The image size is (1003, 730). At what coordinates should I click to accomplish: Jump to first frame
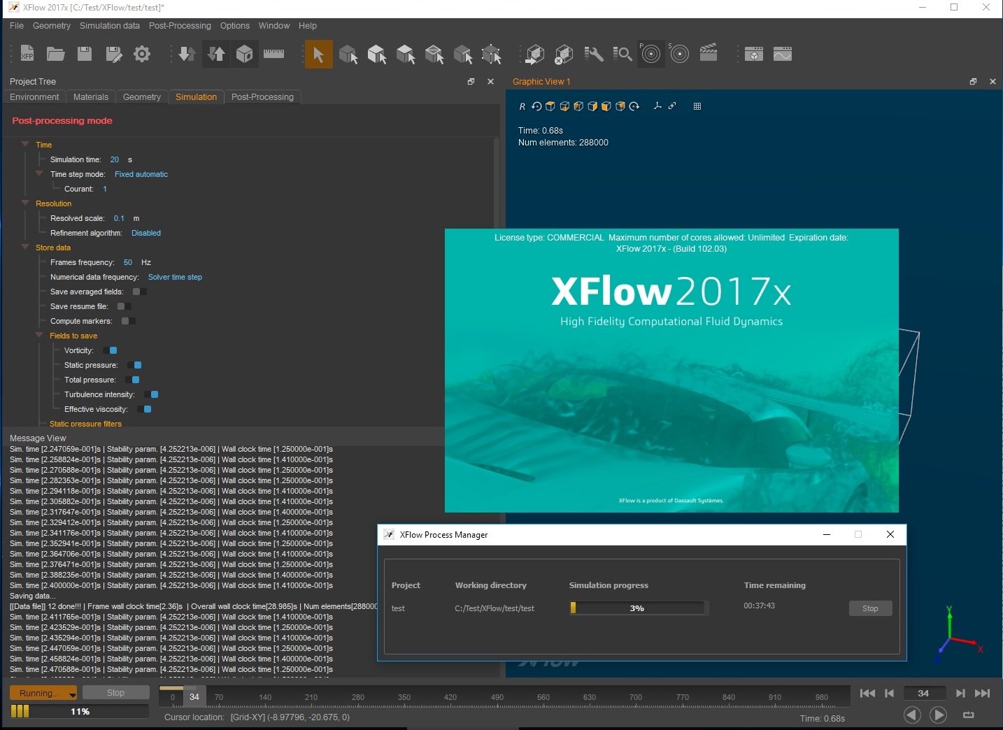pyautogui.click(x=867, y=693)
